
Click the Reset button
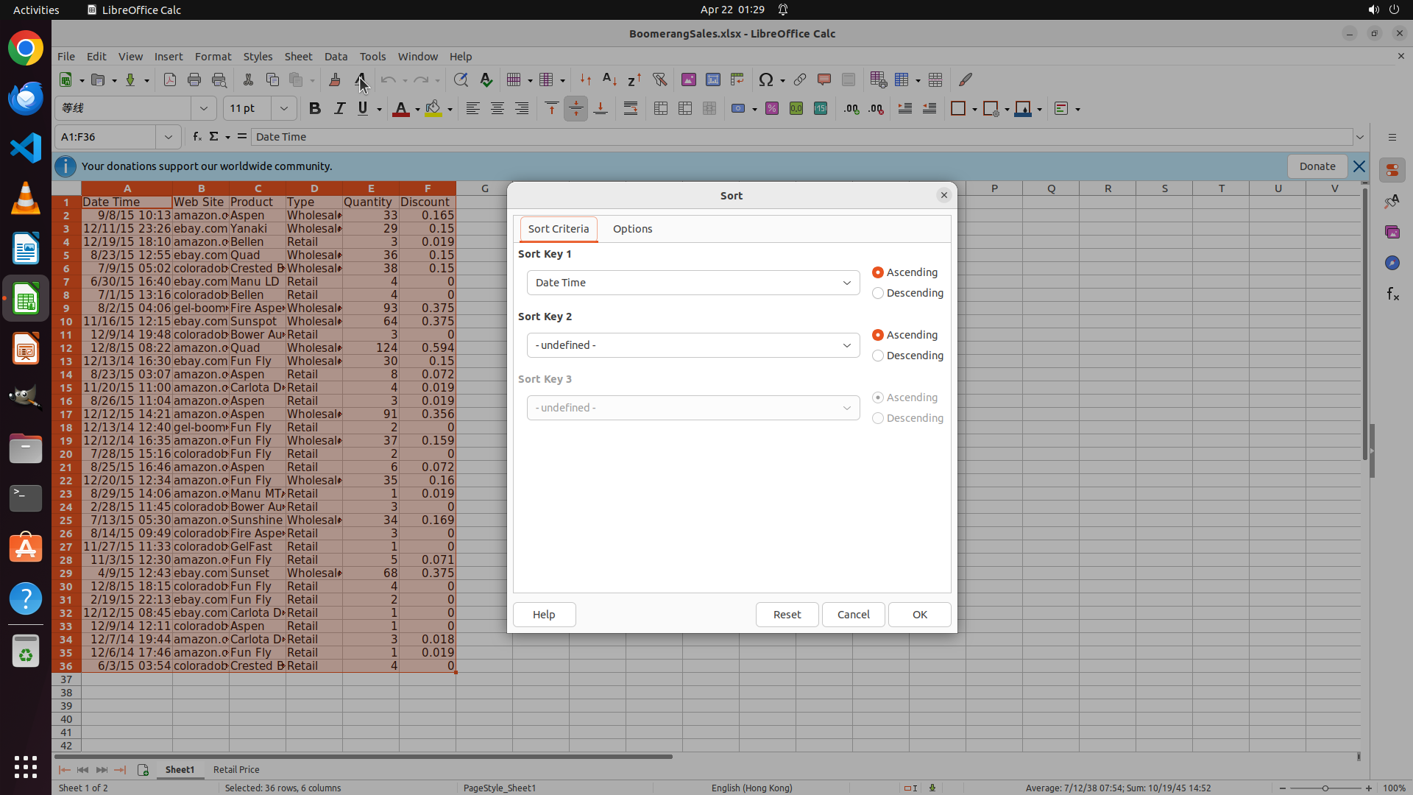click(x=787, y=615)
